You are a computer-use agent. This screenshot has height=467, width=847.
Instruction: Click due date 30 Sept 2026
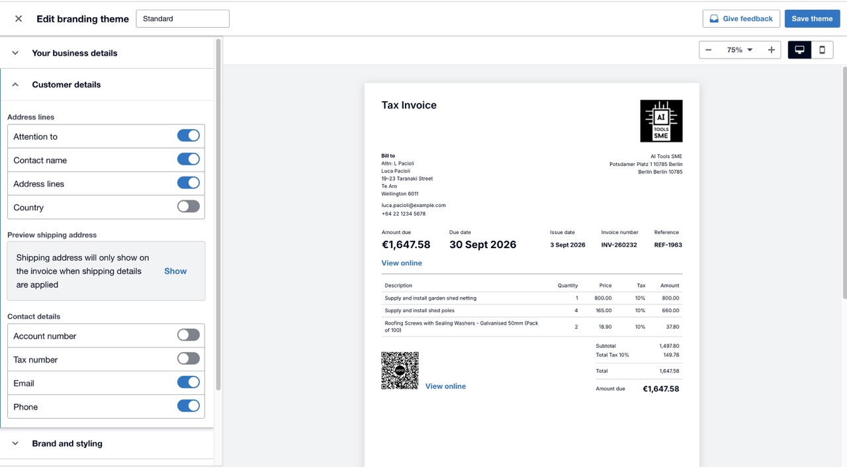click(482, 245)
